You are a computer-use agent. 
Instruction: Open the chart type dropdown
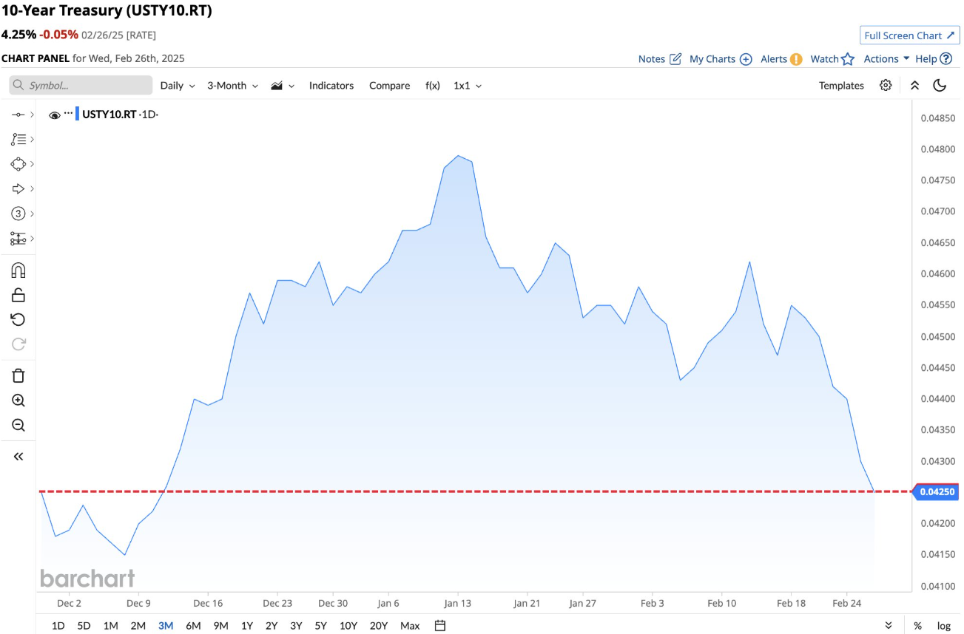pos(283,86)
